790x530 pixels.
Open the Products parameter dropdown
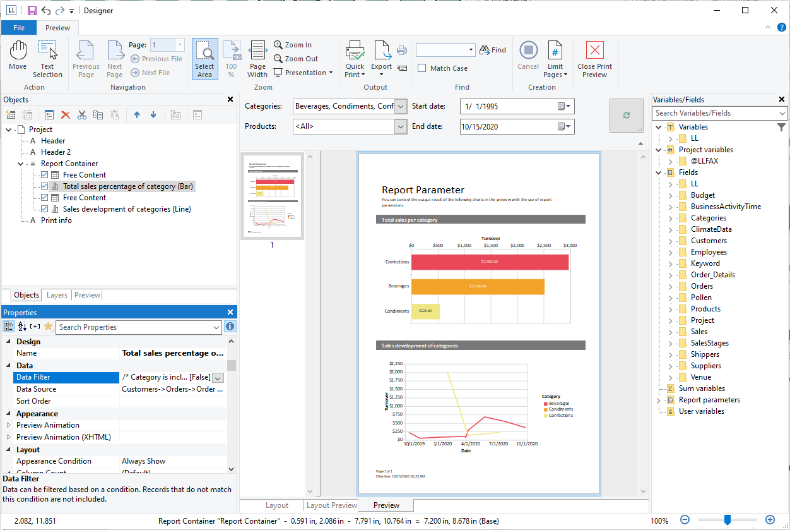tap(401, 127)
